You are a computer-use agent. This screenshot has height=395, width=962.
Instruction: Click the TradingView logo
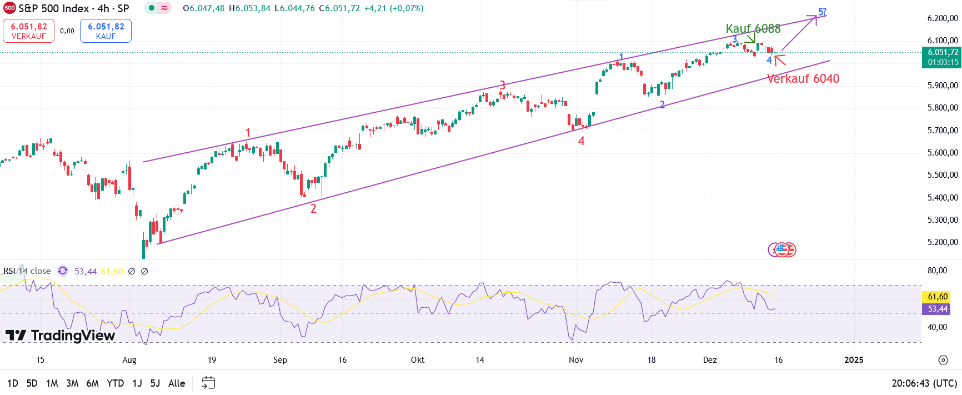[x=60, y=335]
